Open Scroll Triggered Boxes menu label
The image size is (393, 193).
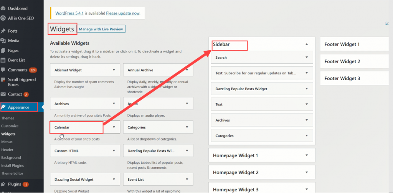point(22,82)
